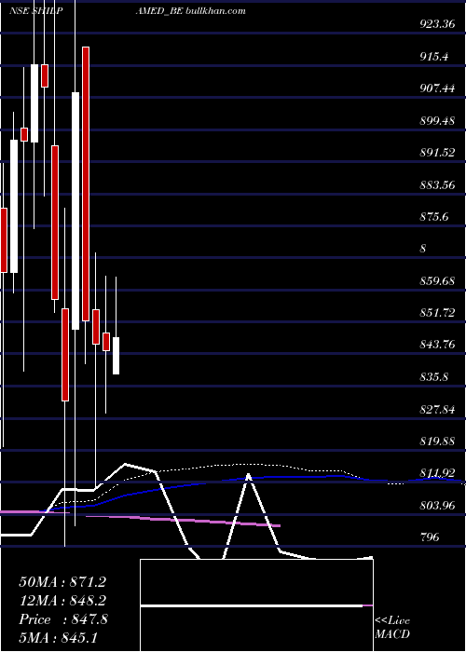The width and height of the screenshot is (466, 652).
Task: Click the bullkhan.com text at top
Action: pos(215,11)
